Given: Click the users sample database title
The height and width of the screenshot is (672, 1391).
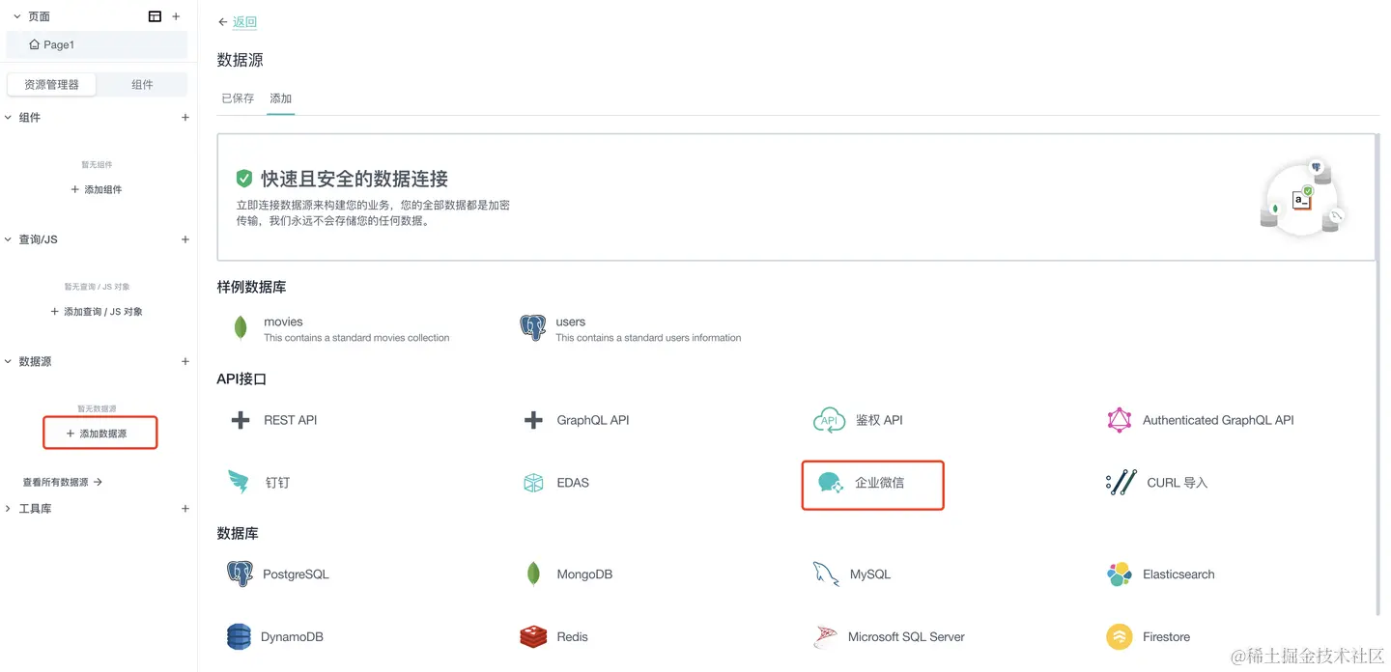Looking at the screenshot, I should [571, 322].
